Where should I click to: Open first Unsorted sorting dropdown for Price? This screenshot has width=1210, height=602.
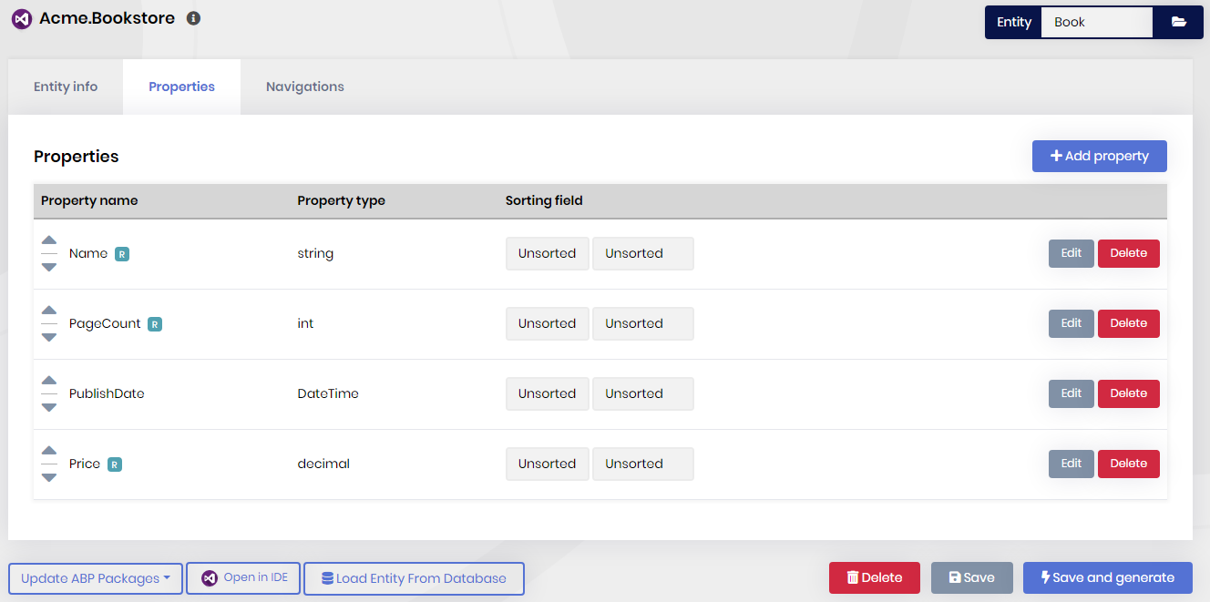(548, 464)
